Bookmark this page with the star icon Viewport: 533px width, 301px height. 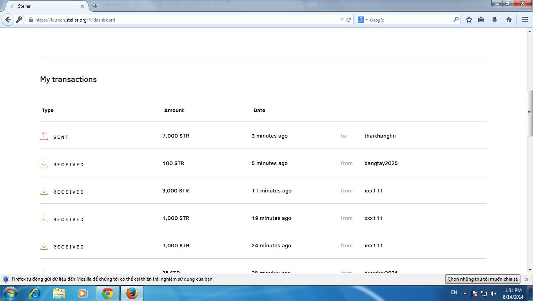[x=469, y=20]
